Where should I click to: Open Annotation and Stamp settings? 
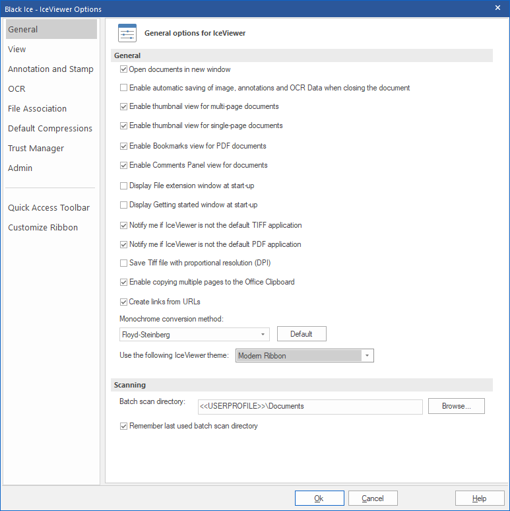point(51,69)
